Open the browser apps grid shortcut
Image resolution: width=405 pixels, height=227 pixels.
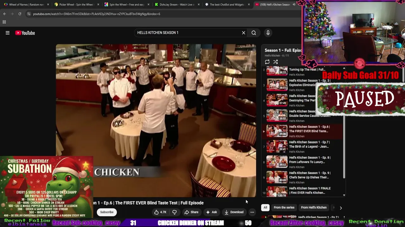(4, 22)
